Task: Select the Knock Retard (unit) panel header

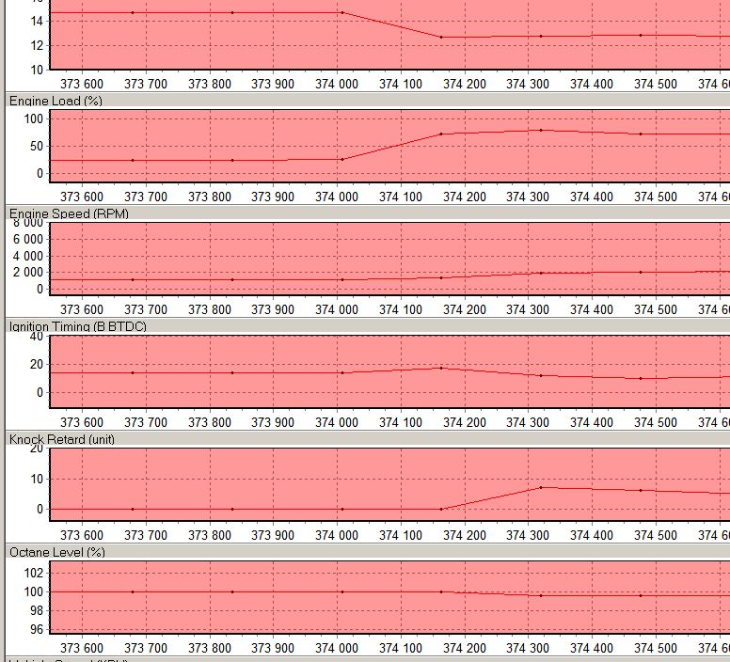Action: point(62,439)
